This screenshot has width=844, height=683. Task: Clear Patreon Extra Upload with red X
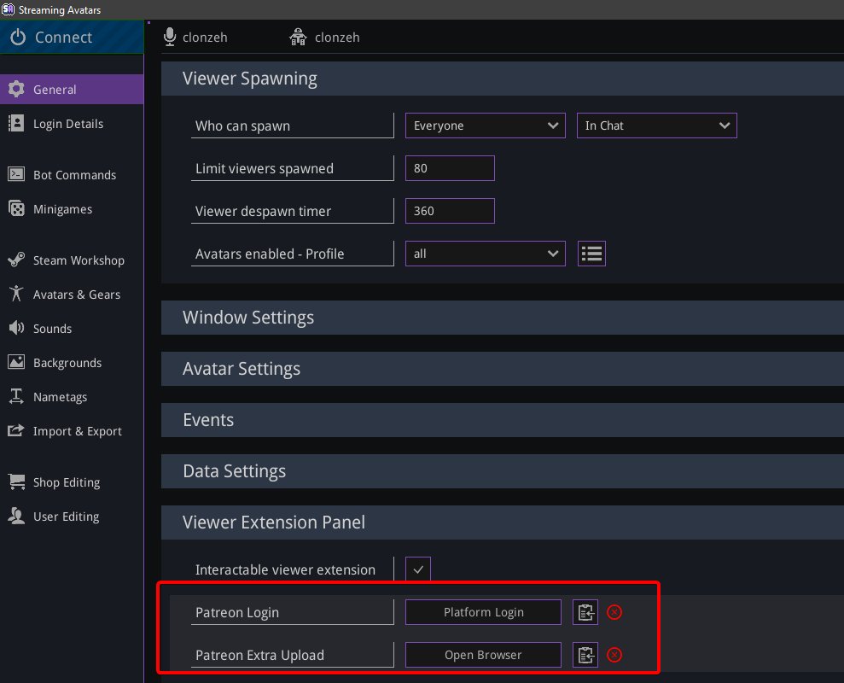[614, 655]
